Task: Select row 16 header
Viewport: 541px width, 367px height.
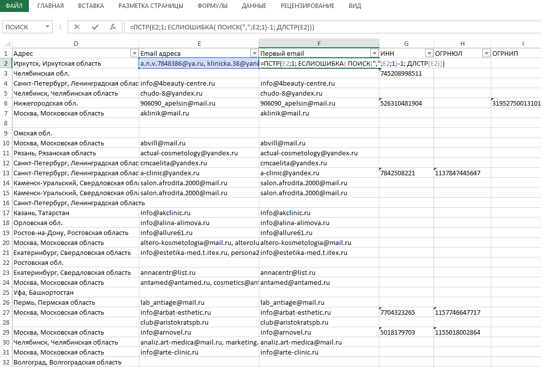Action: click(6, 203)
